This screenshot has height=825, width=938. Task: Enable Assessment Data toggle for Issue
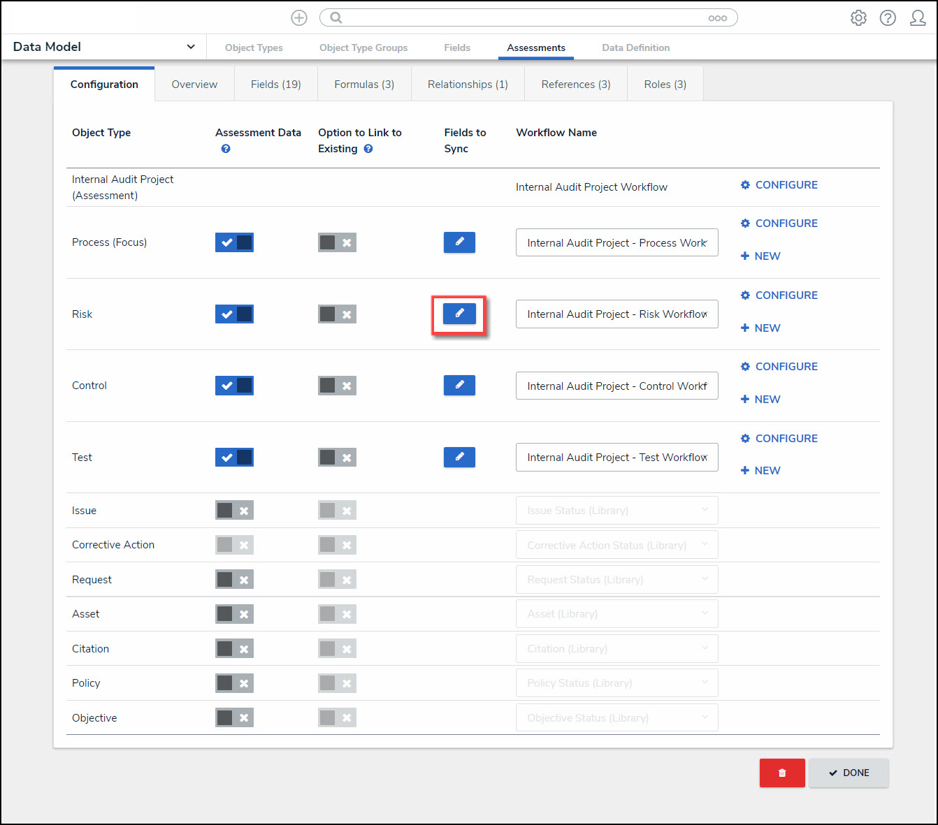point(234,511)
